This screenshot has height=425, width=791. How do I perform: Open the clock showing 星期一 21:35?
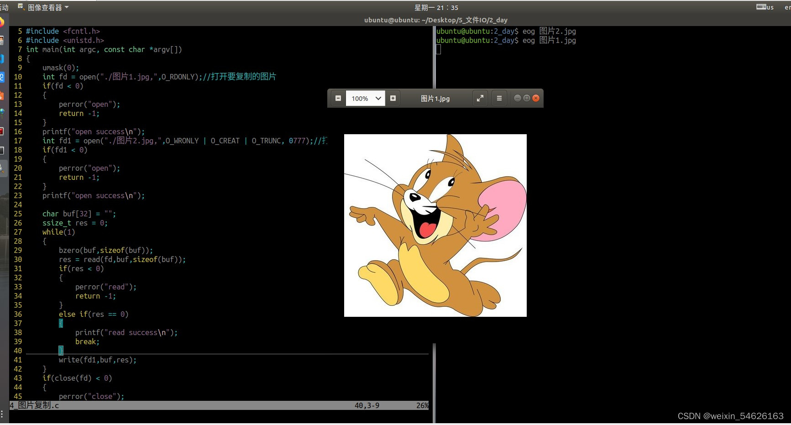tap(436, 7)
